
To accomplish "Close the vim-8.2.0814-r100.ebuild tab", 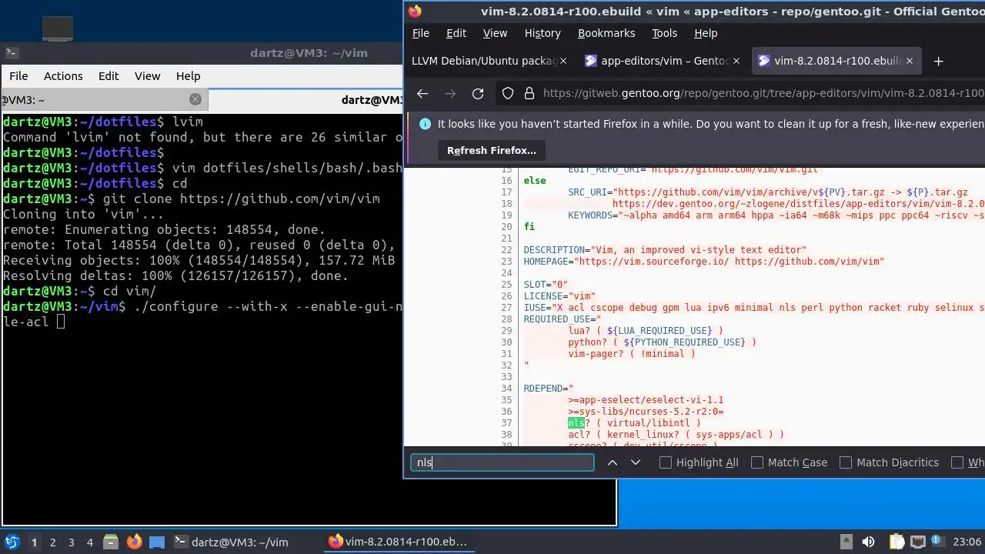I will 910,61.
